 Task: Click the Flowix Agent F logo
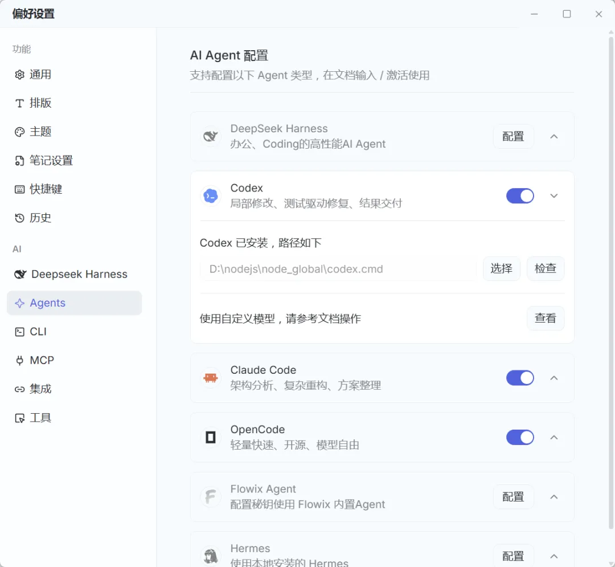pos(211,496)
